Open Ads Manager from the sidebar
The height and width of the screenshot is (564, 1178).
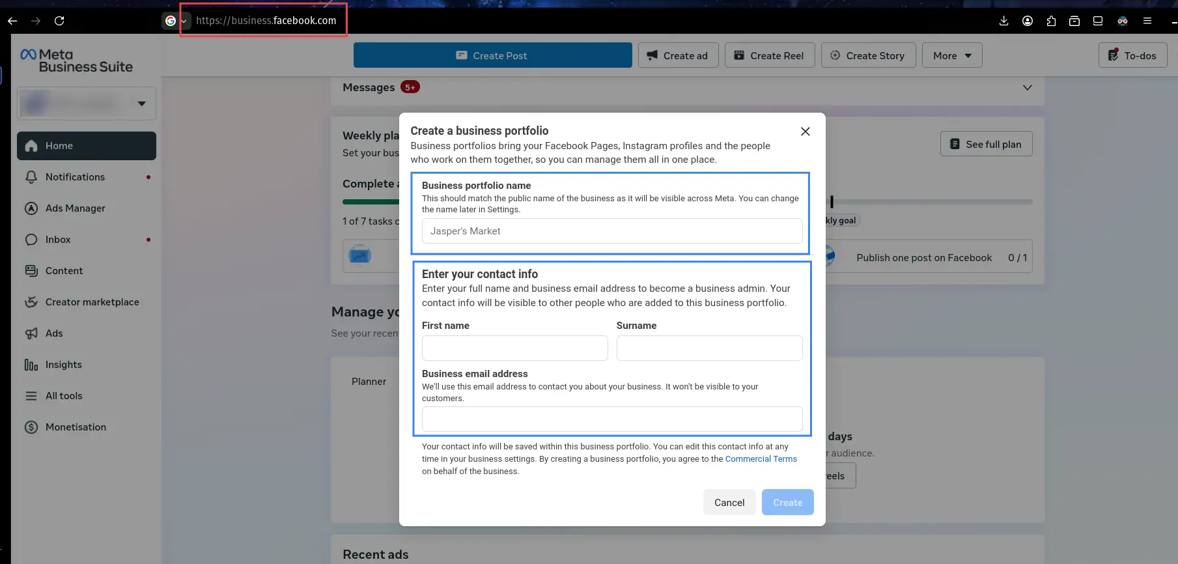point(87,208)
